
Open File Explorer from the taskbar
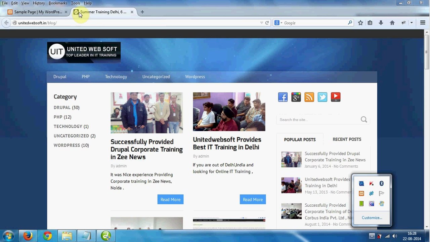click(67, 236)
